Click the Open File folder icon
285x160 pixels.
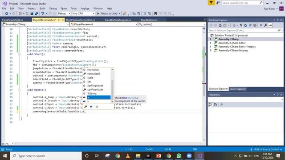tap(27, 14)
